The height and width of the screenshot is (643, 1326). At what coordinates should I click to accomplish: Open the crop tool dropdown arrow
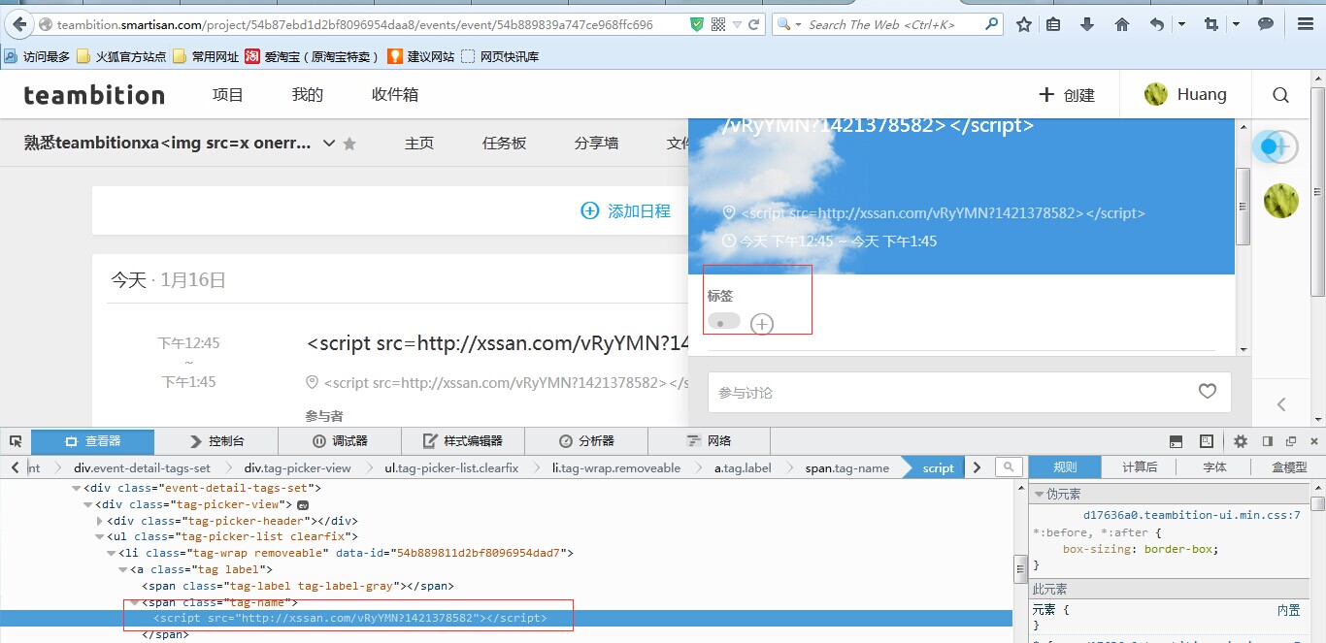point(1237,24)
